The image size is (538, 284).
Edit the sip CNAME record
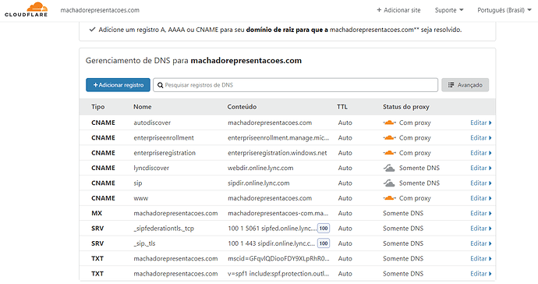481,183
